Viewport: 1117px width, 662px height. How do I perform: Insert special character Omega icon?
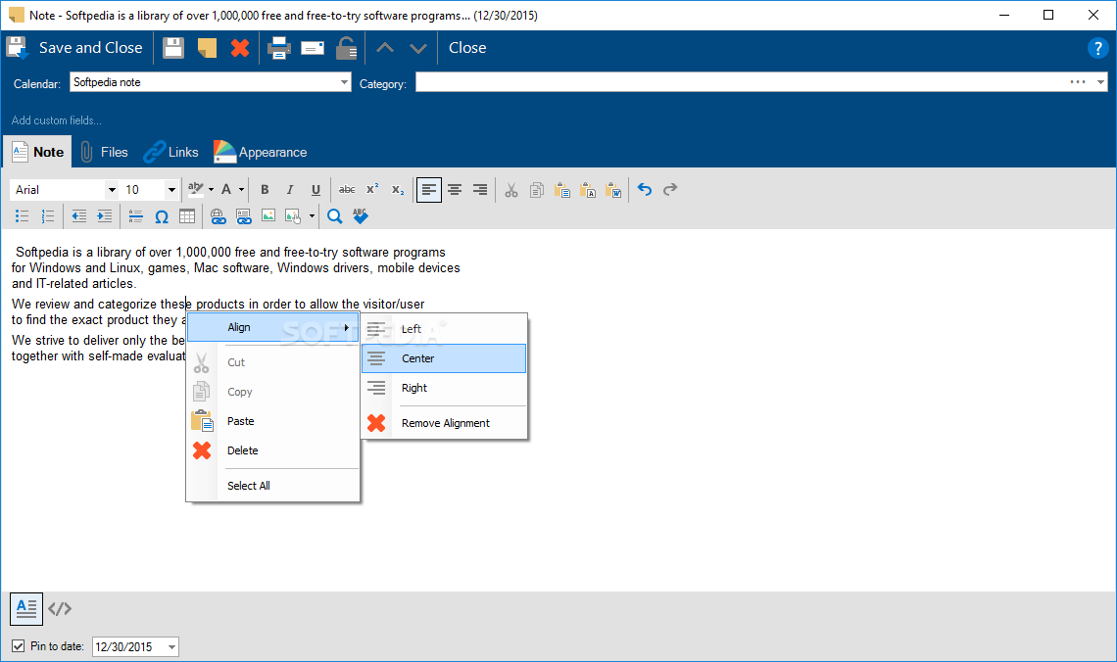pos(162,216)
